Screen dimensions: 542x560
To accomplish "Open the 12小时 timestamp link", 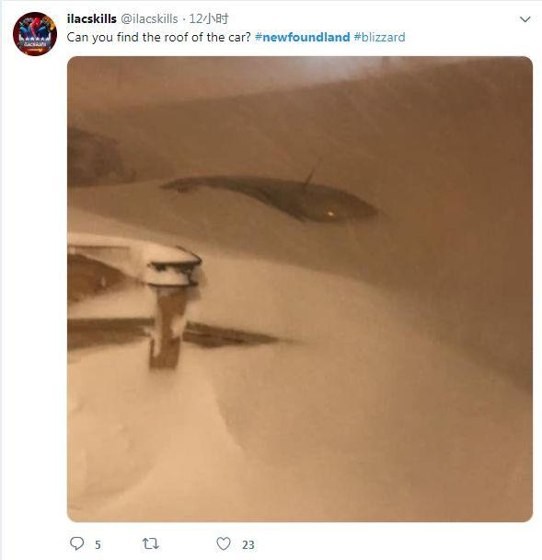I will 208,18.
